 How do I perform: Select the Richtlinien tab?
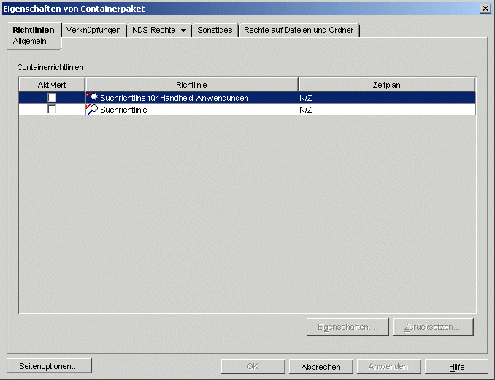[x=34, y=30]
